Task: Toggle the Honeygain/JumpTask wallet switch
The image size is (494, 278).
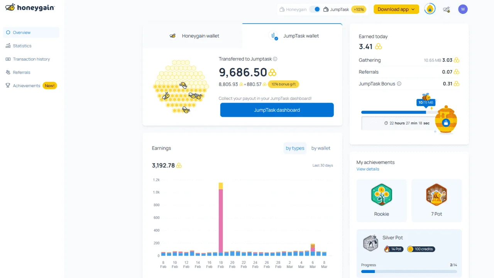Action: click(x=315, y=9)
